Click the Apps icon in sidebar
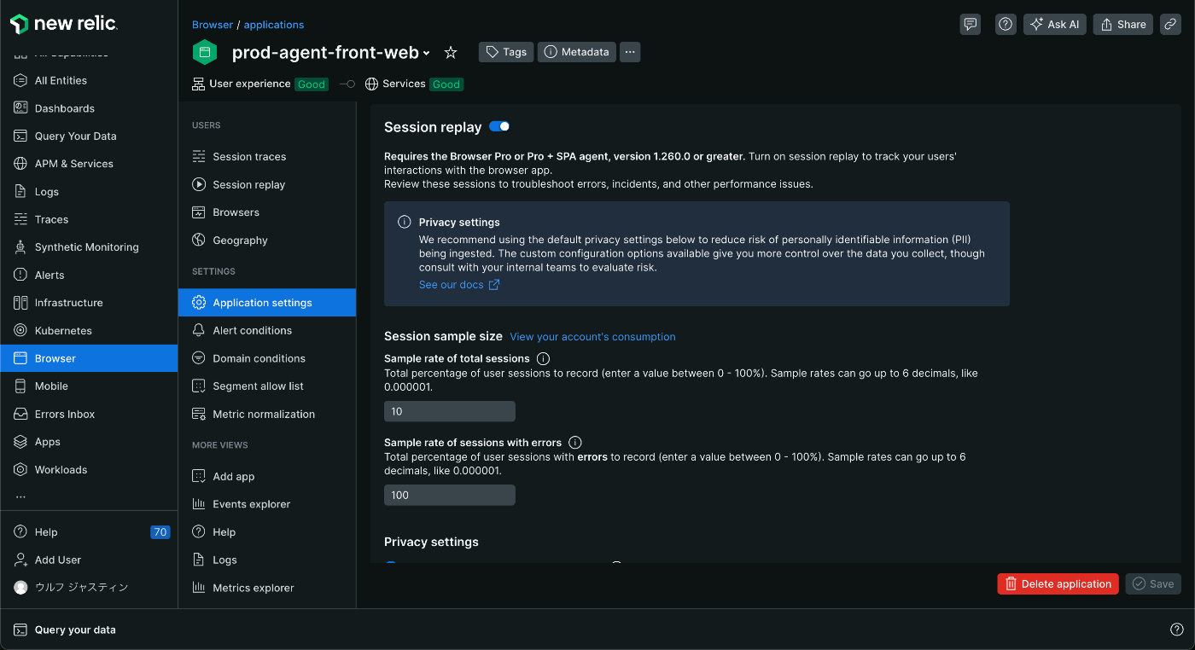1195x650 pixels. [x=20, y=442]
